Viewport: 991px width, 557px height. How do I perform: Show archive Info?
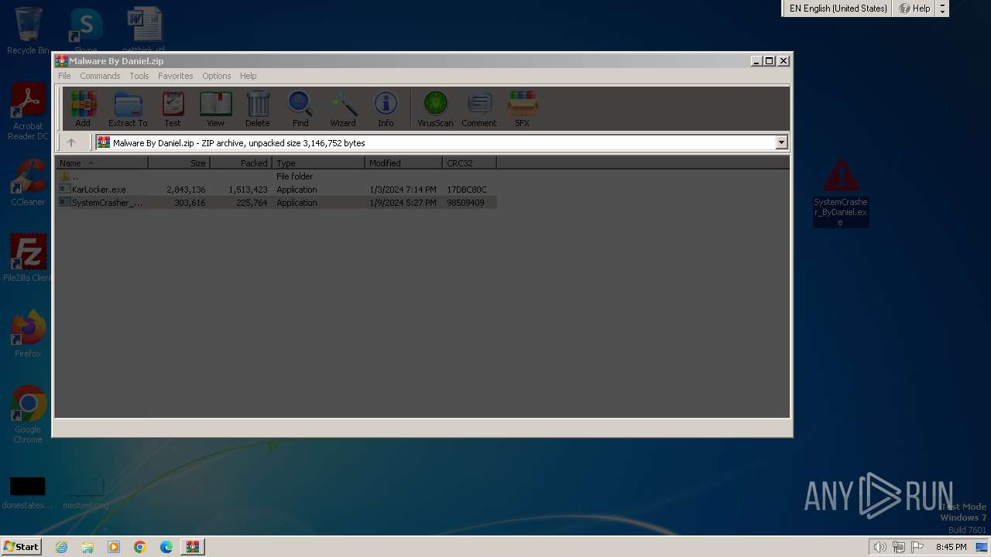click(386, 108)
